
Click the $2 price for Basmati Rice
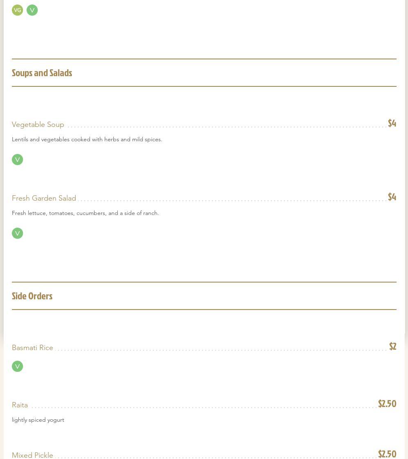point(392,346)
